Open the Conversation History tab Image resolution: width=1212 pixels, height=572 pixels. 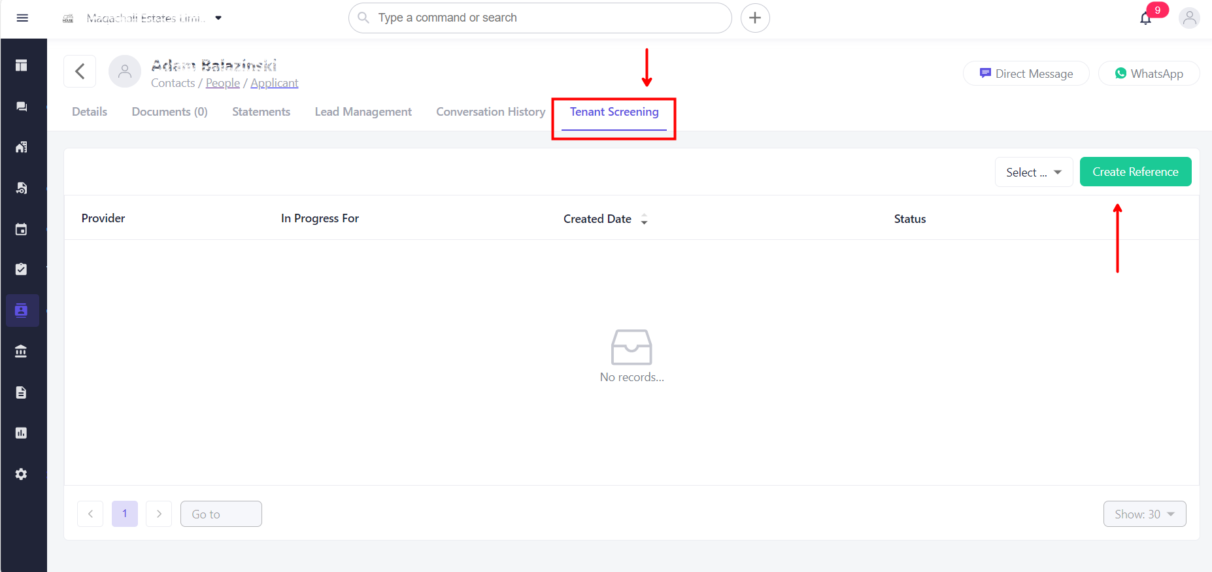click(x=490, y=112)
